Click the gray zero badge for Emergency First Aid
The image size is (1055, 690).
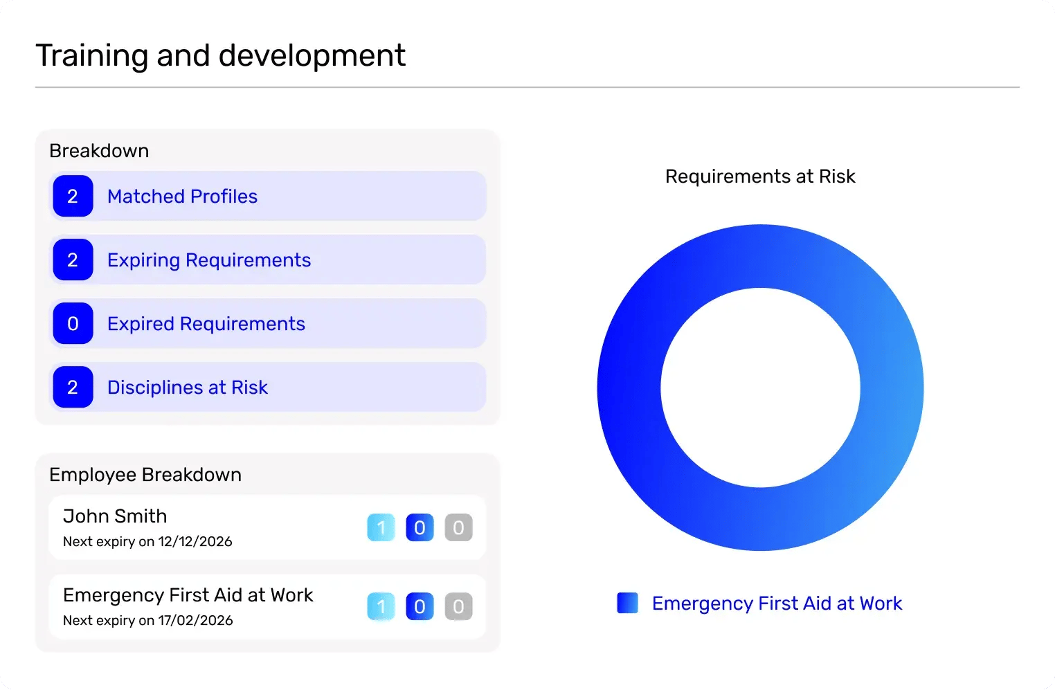458,606
